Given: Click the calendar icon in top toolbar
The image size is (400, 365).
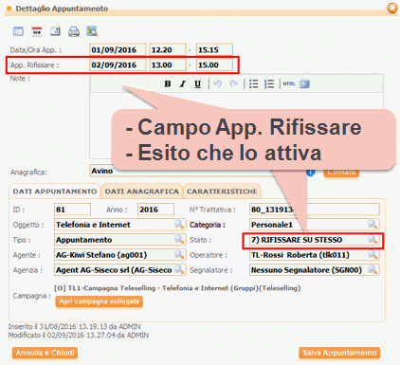Looking at the screenshot, I should click(37, 31).
